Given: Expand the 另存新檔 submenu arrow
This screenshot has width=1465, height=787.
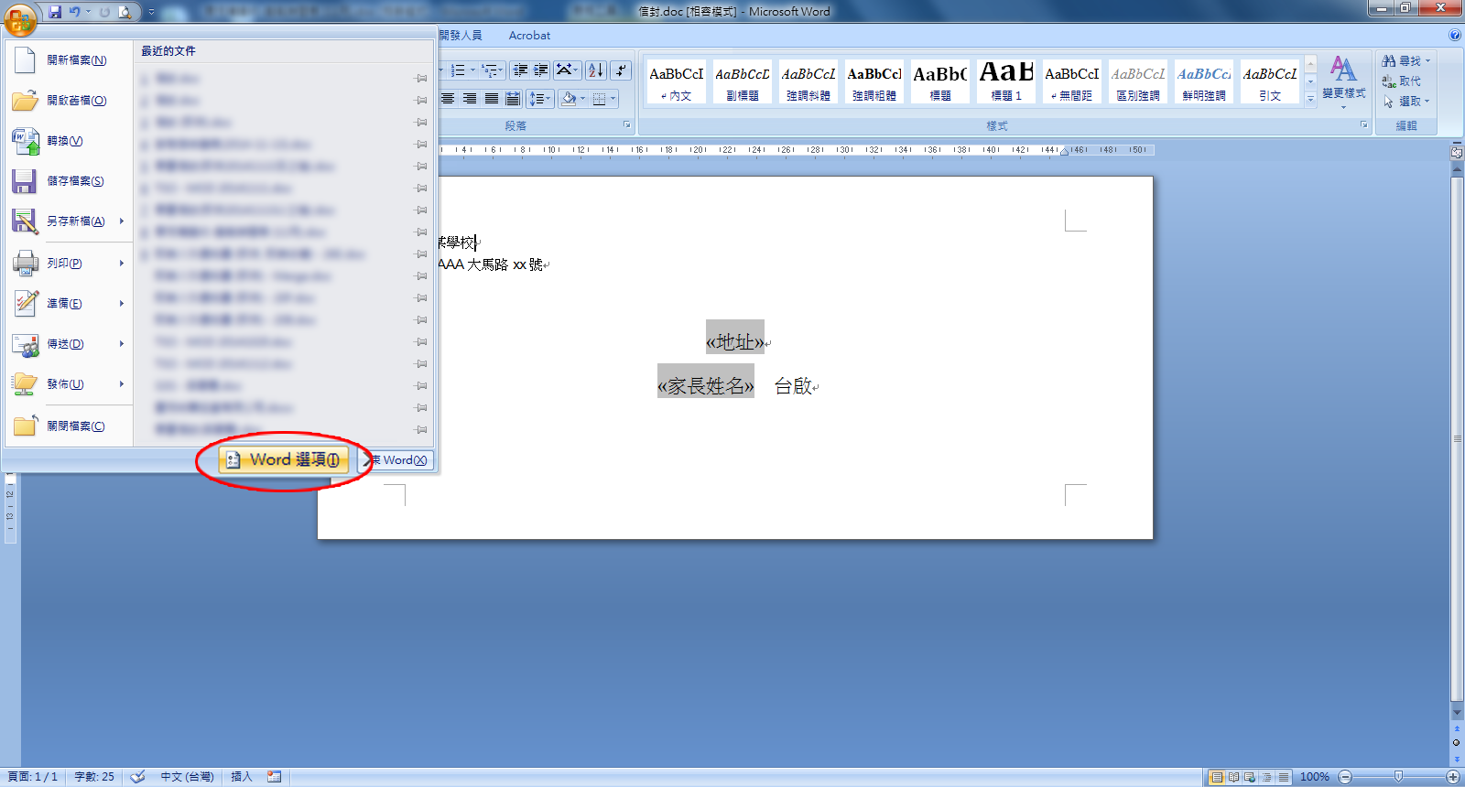Looking at the screenshot, I should [x=121, y=221].
